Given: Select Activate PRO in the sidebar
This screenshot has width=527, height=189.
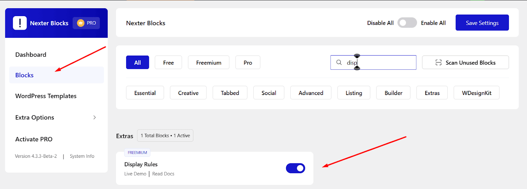Looking at the screenshot, I should coord(34,139).
